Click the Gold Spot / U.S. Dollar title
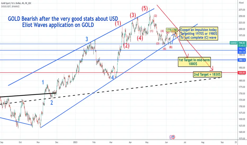The width and height of the screenshot is (247, 145). point(16,3)
